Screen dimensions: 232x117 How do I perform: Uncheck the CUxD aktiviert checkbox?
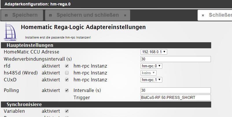tap(67, 80)
